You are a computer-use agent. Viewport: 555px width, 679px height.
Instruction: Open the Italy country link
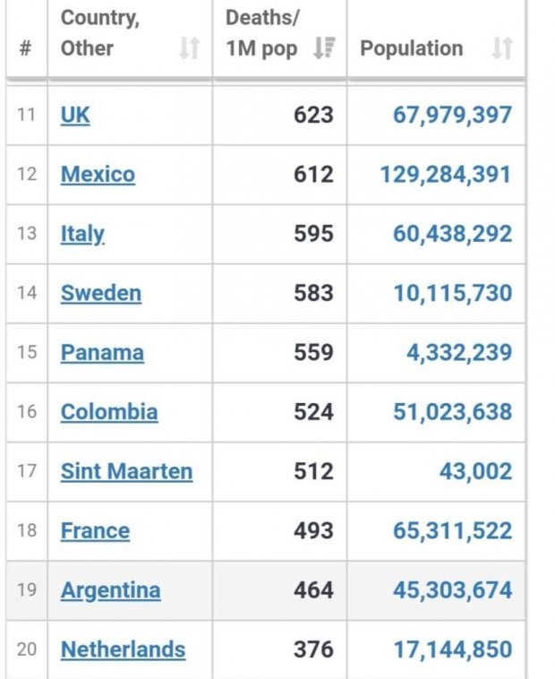click(82, 235)
